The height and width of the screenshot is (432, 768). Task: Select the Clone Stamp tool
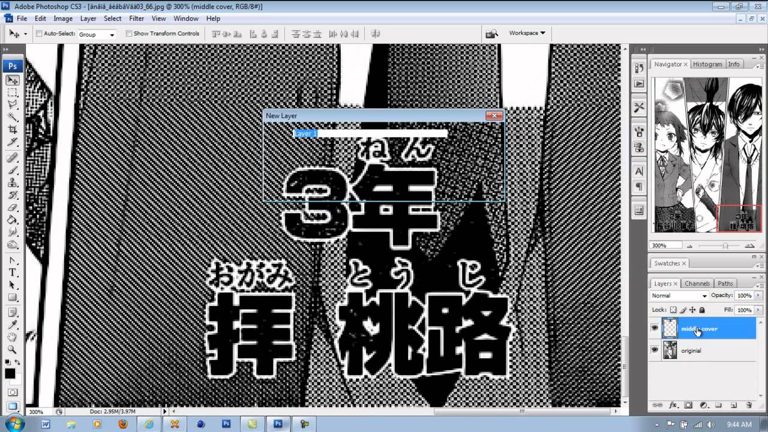coord(12,183)
